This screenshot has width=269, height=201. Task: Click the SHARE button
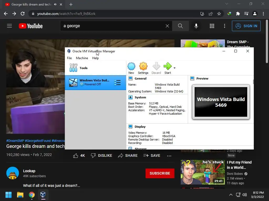click(128, 155)
